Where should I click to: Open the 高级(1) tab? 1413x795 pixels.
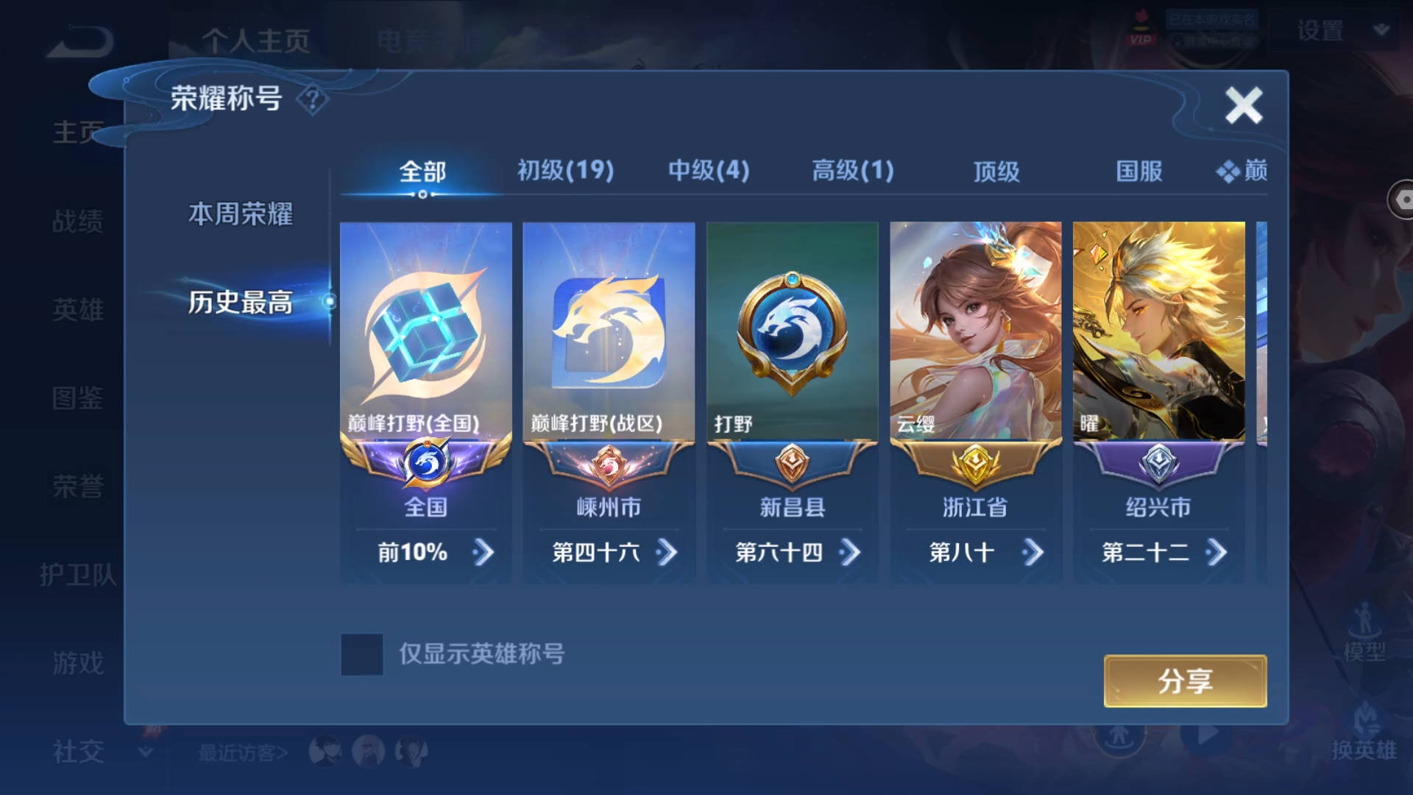(852, 171)
